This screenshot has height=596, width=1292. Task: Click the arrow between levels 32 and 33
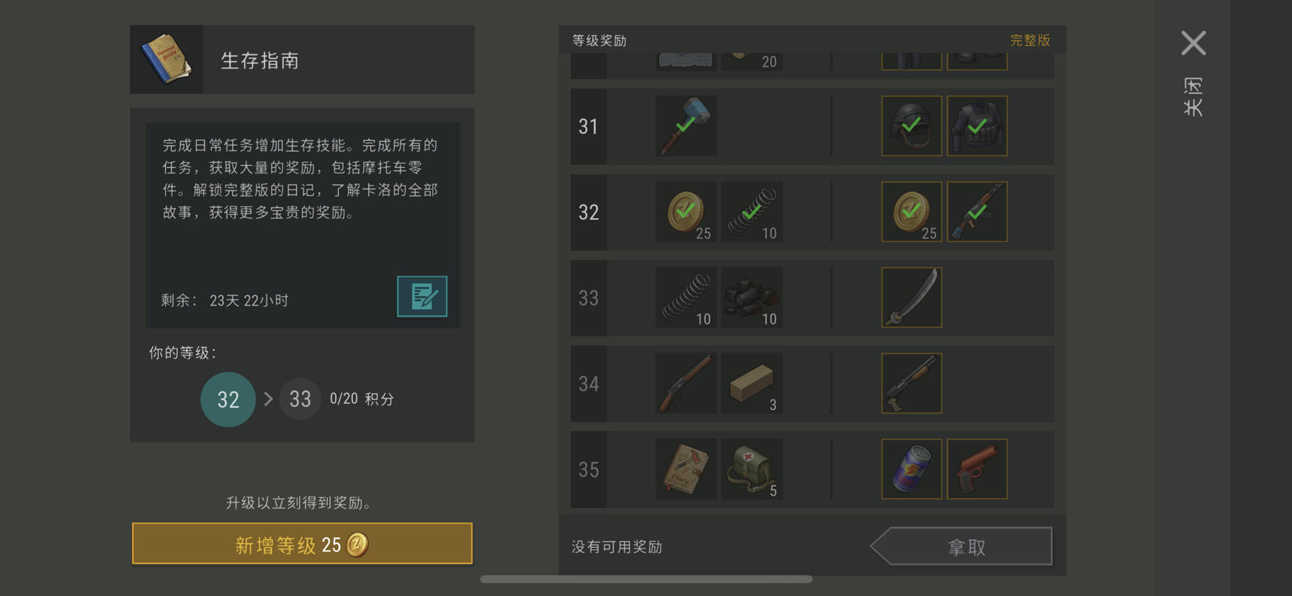pos(268,399)
